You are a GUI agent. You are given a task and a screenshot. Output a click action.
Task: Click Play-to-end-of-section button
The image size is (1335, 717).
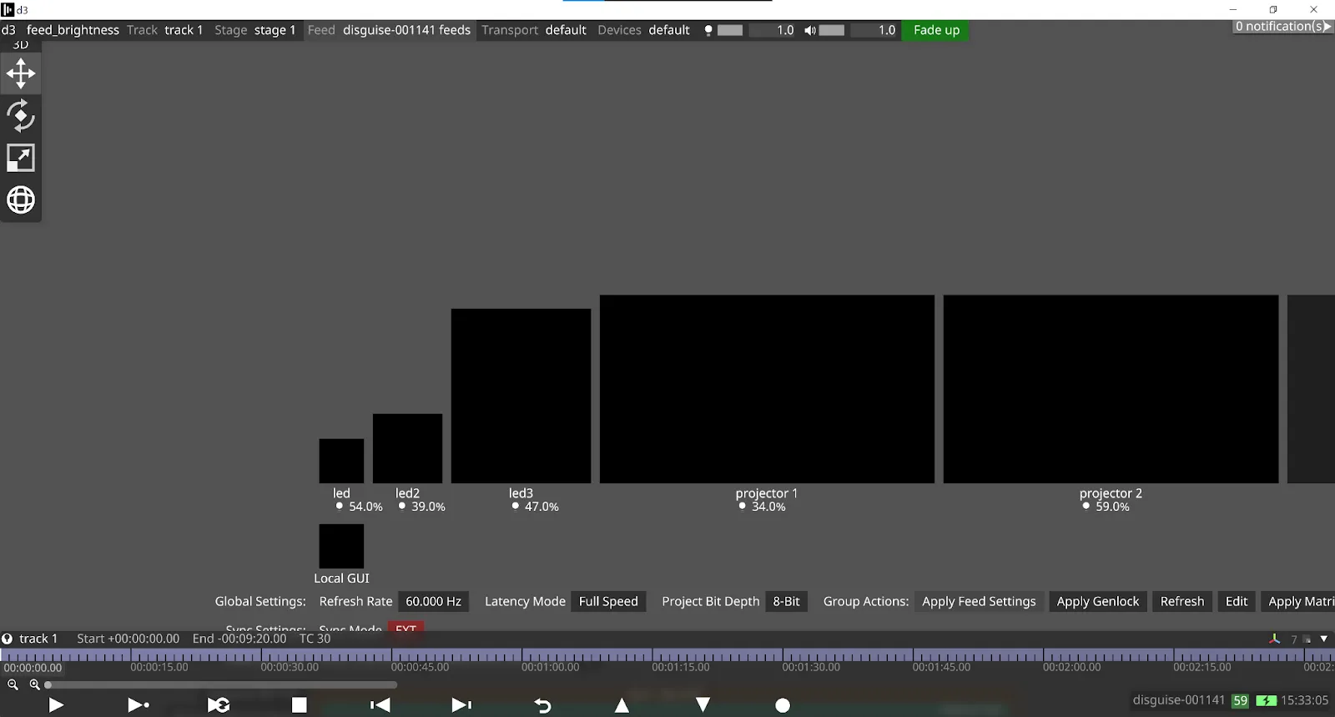pyautogui.click(x=139, y=705)
